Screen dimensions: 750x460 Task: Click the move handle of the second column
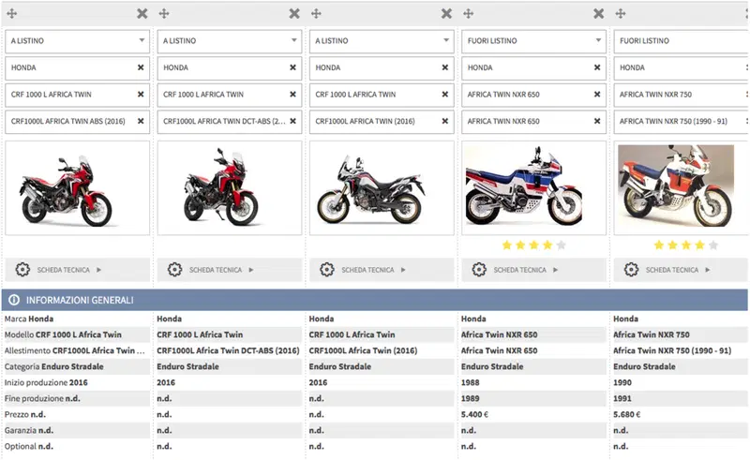[164, 13]
